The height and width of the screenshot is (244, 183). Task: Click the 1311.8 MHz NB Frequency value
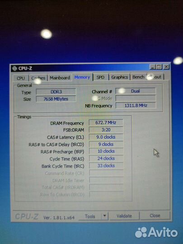[x=136, y=105]
